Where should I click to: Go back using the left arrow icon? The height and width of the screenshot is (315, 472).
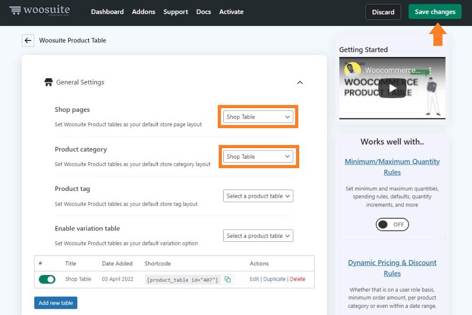(28, 40)
